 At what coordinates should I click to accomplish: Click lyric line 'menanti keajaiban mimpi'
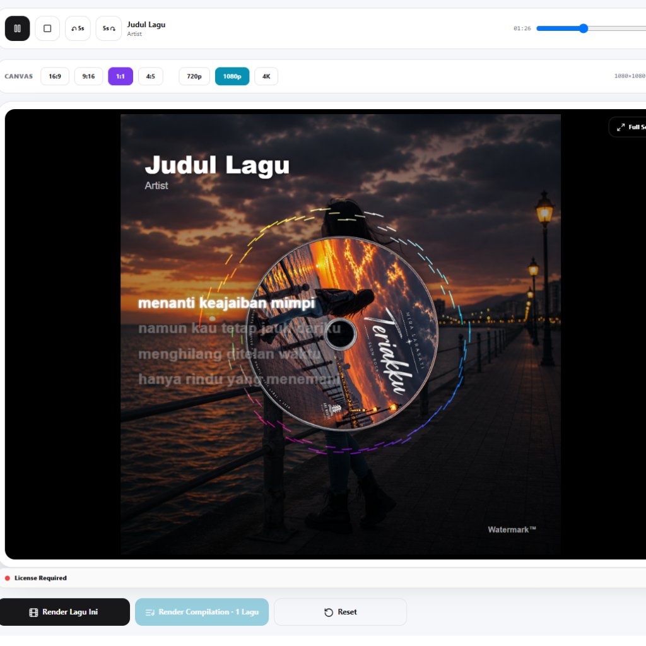[226, 303]
